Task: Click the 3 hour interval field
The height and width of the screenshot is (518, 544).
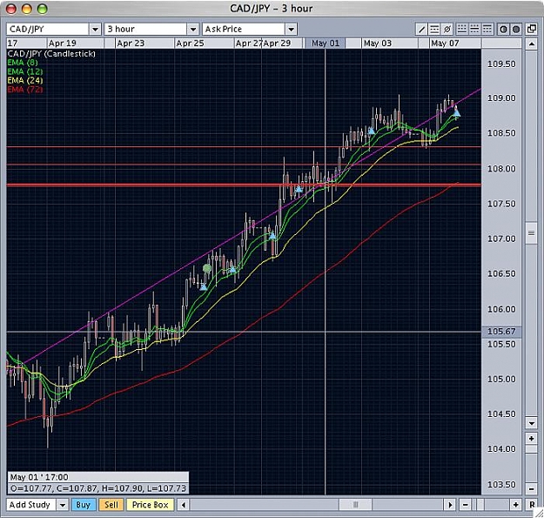Action: [x=145, y=29]
